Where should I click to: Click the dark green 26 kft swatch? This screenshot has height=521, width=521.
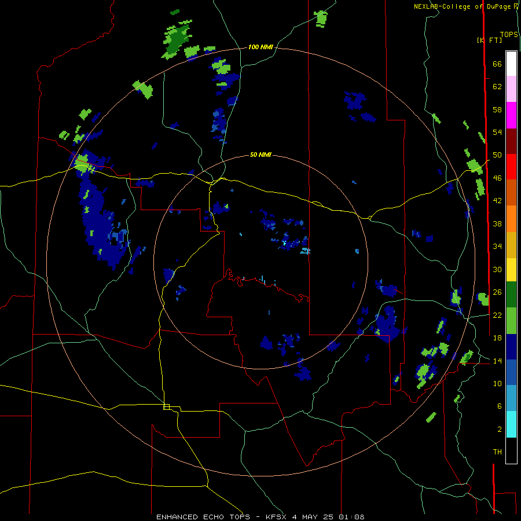(511, 295)
